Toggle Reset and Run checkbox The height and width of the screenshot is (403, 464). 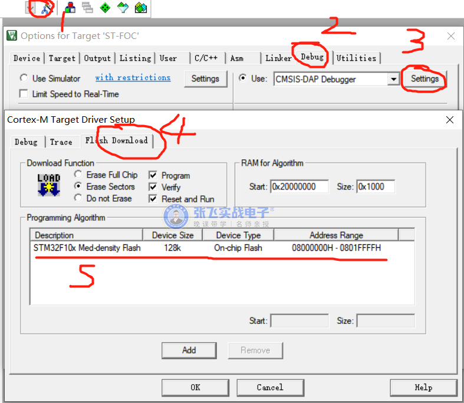coord(153,199)
